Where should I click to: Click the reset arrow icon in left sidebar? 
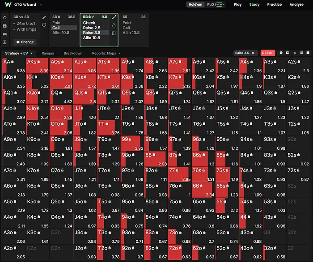point(5,17)
